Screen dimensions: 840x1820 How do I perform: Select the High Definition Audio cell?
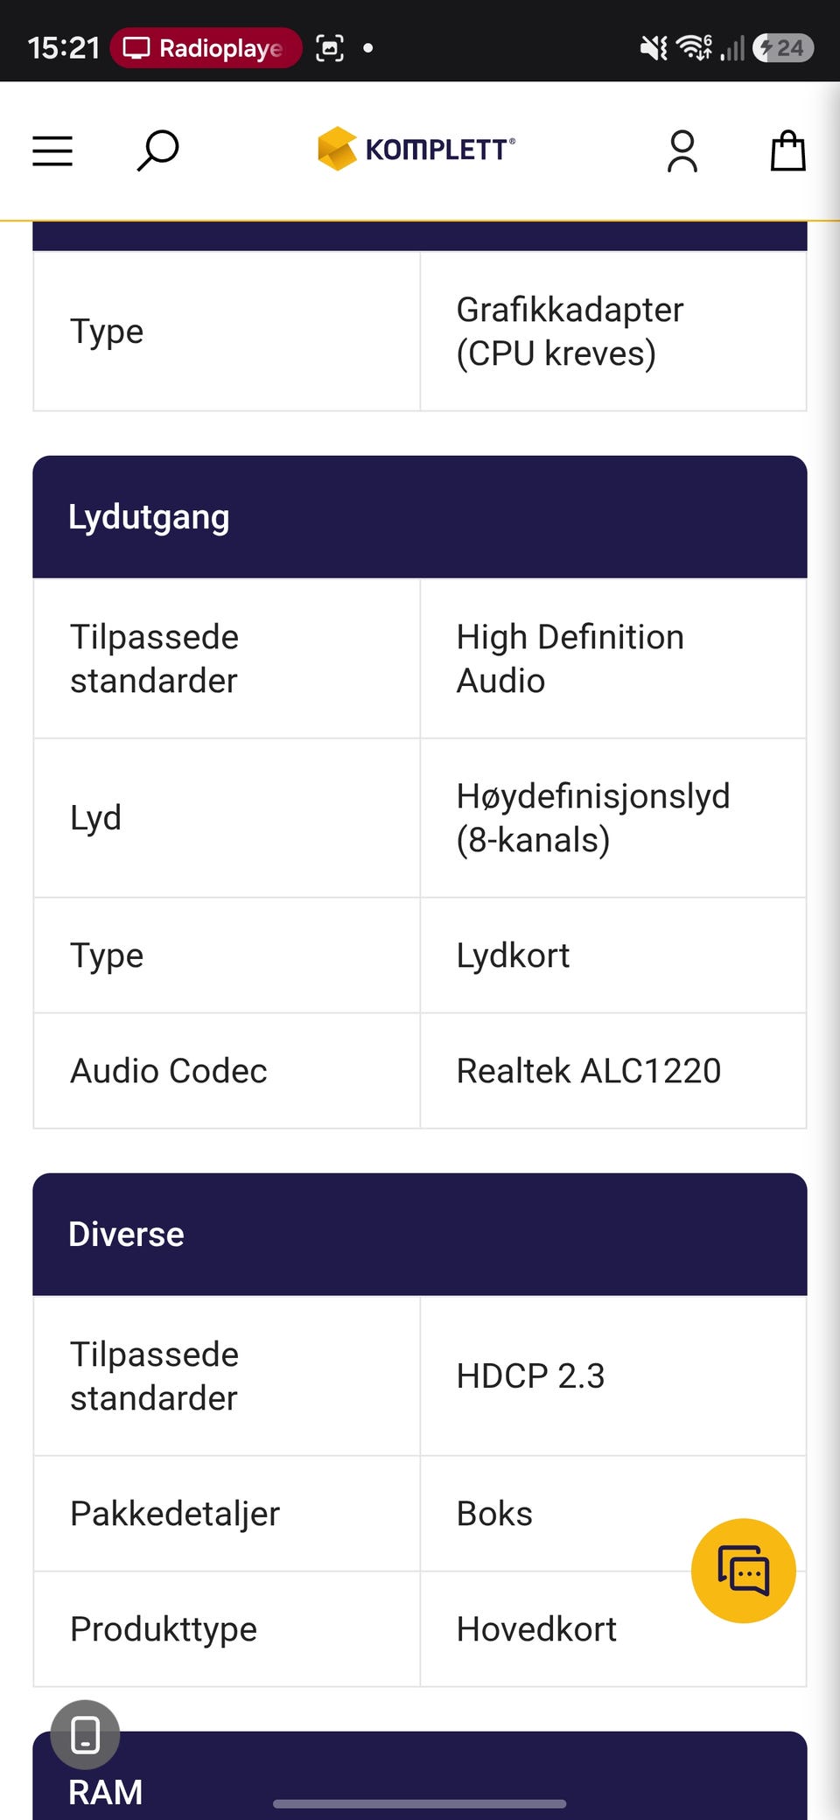(x=613, y=659)
